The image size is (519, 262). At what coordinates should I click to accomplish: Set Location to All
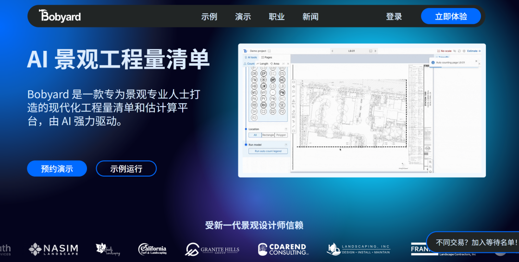(x=255, y=135)
